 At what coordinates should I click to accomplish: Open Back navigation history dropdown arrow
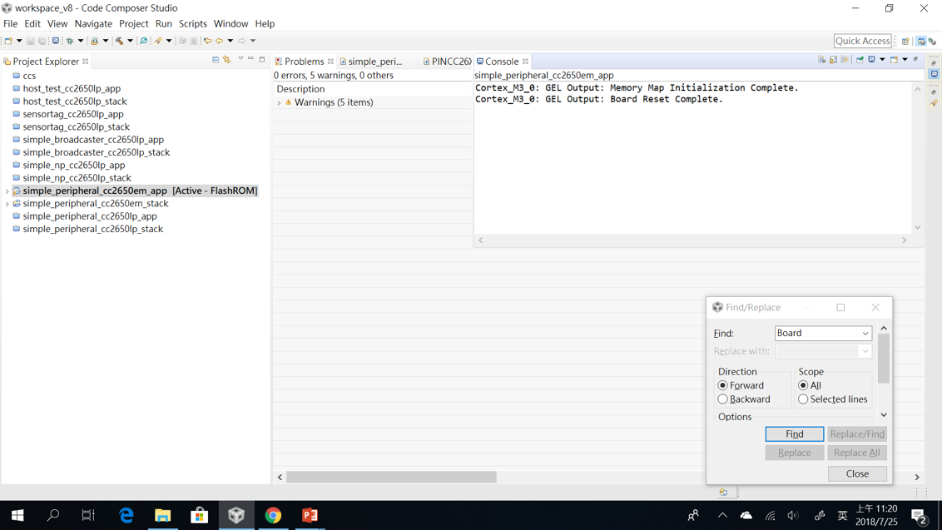[231, 41]
